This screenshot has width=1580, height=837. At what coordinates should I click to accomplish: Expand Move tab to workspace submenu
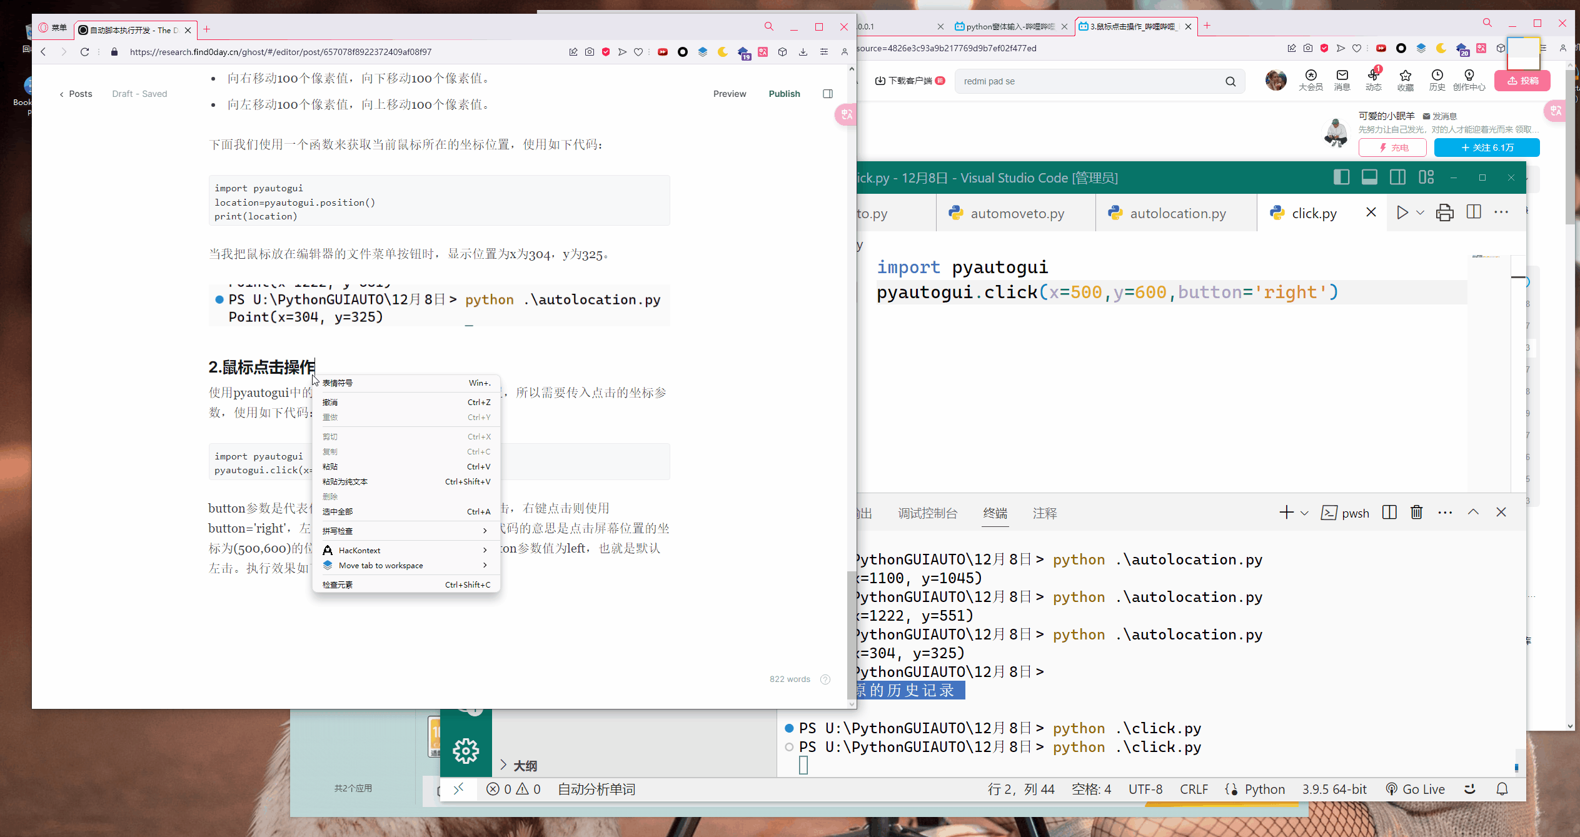pyautogui.click(x=406, y=565)
